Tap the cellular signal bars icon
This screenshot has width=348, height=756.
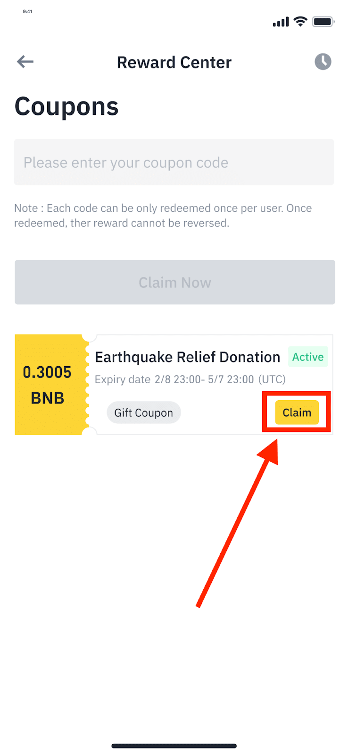click(281, 22)
